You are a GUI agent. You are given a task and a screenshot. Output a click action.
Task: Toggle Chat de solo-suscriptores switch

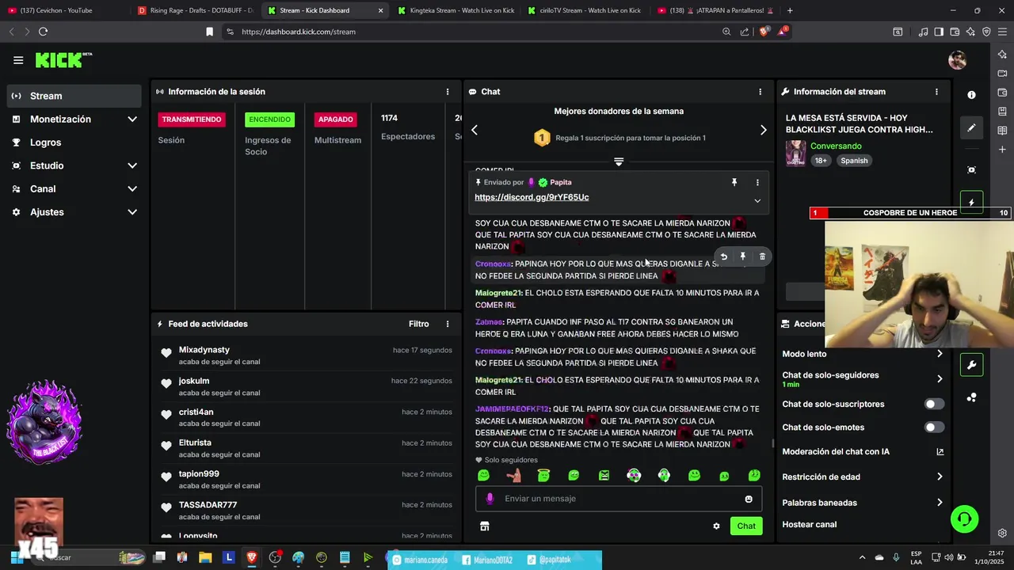(935, 405)
